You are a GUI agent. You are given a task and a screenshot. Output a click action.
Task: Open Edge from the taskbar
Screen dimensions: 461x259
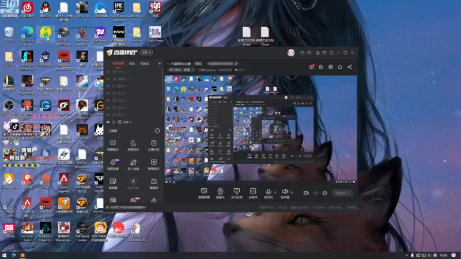coord(13,256)
